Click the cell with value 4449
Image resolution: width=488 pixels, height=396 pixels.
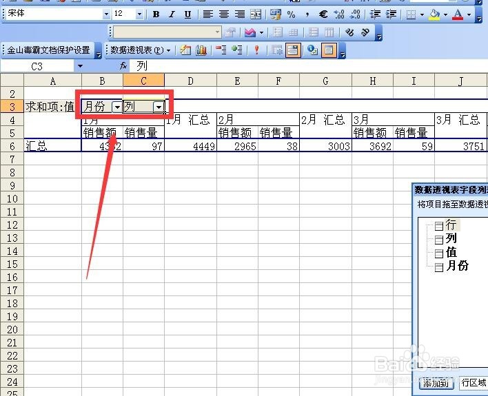coord(190,145)
